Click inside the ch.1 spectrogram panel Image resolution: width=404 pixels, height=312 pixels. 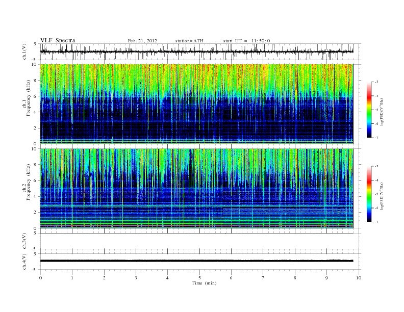[196, 103]
